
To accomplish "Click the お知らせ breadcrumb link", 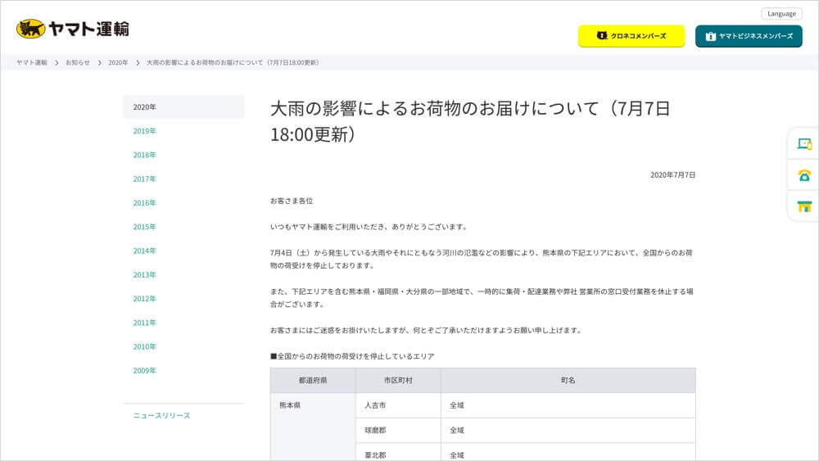I will pos(78,62).
